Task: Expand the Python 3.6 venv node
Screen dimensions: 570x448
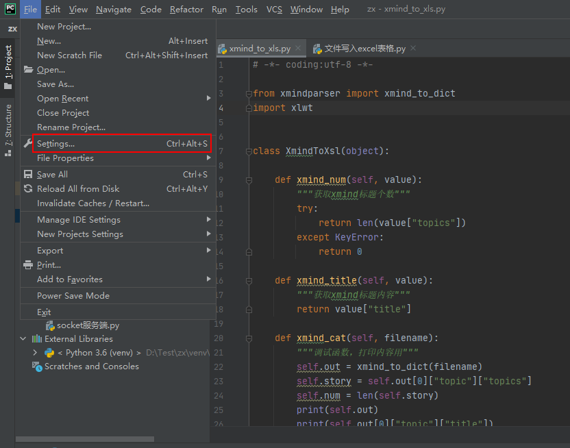Action: pos(34,352)
